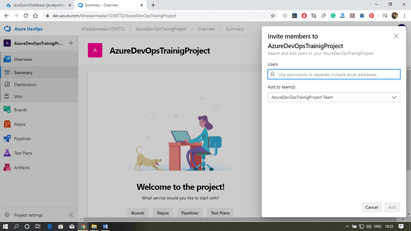Open the Grammarly extension icon

tap(333, 16)
